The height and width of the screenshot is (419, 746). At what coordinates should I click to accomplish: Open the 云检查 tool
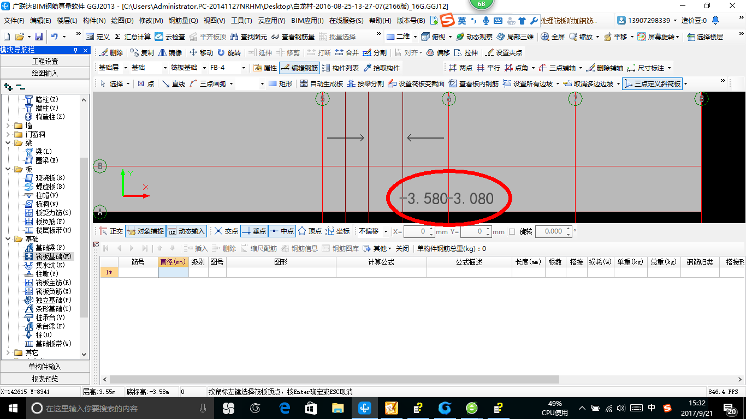[x=170, y=37]
